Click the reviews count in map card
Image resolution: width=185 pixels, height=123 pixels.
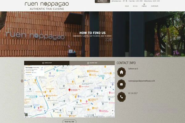pos(34,73)
